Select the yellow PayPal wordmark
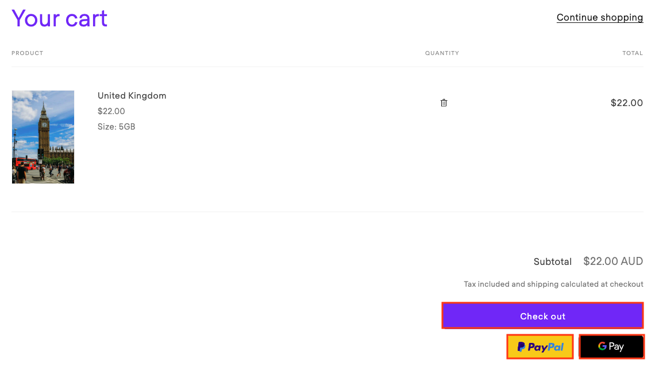Screen dimensions: 655x367 (545, 346)
